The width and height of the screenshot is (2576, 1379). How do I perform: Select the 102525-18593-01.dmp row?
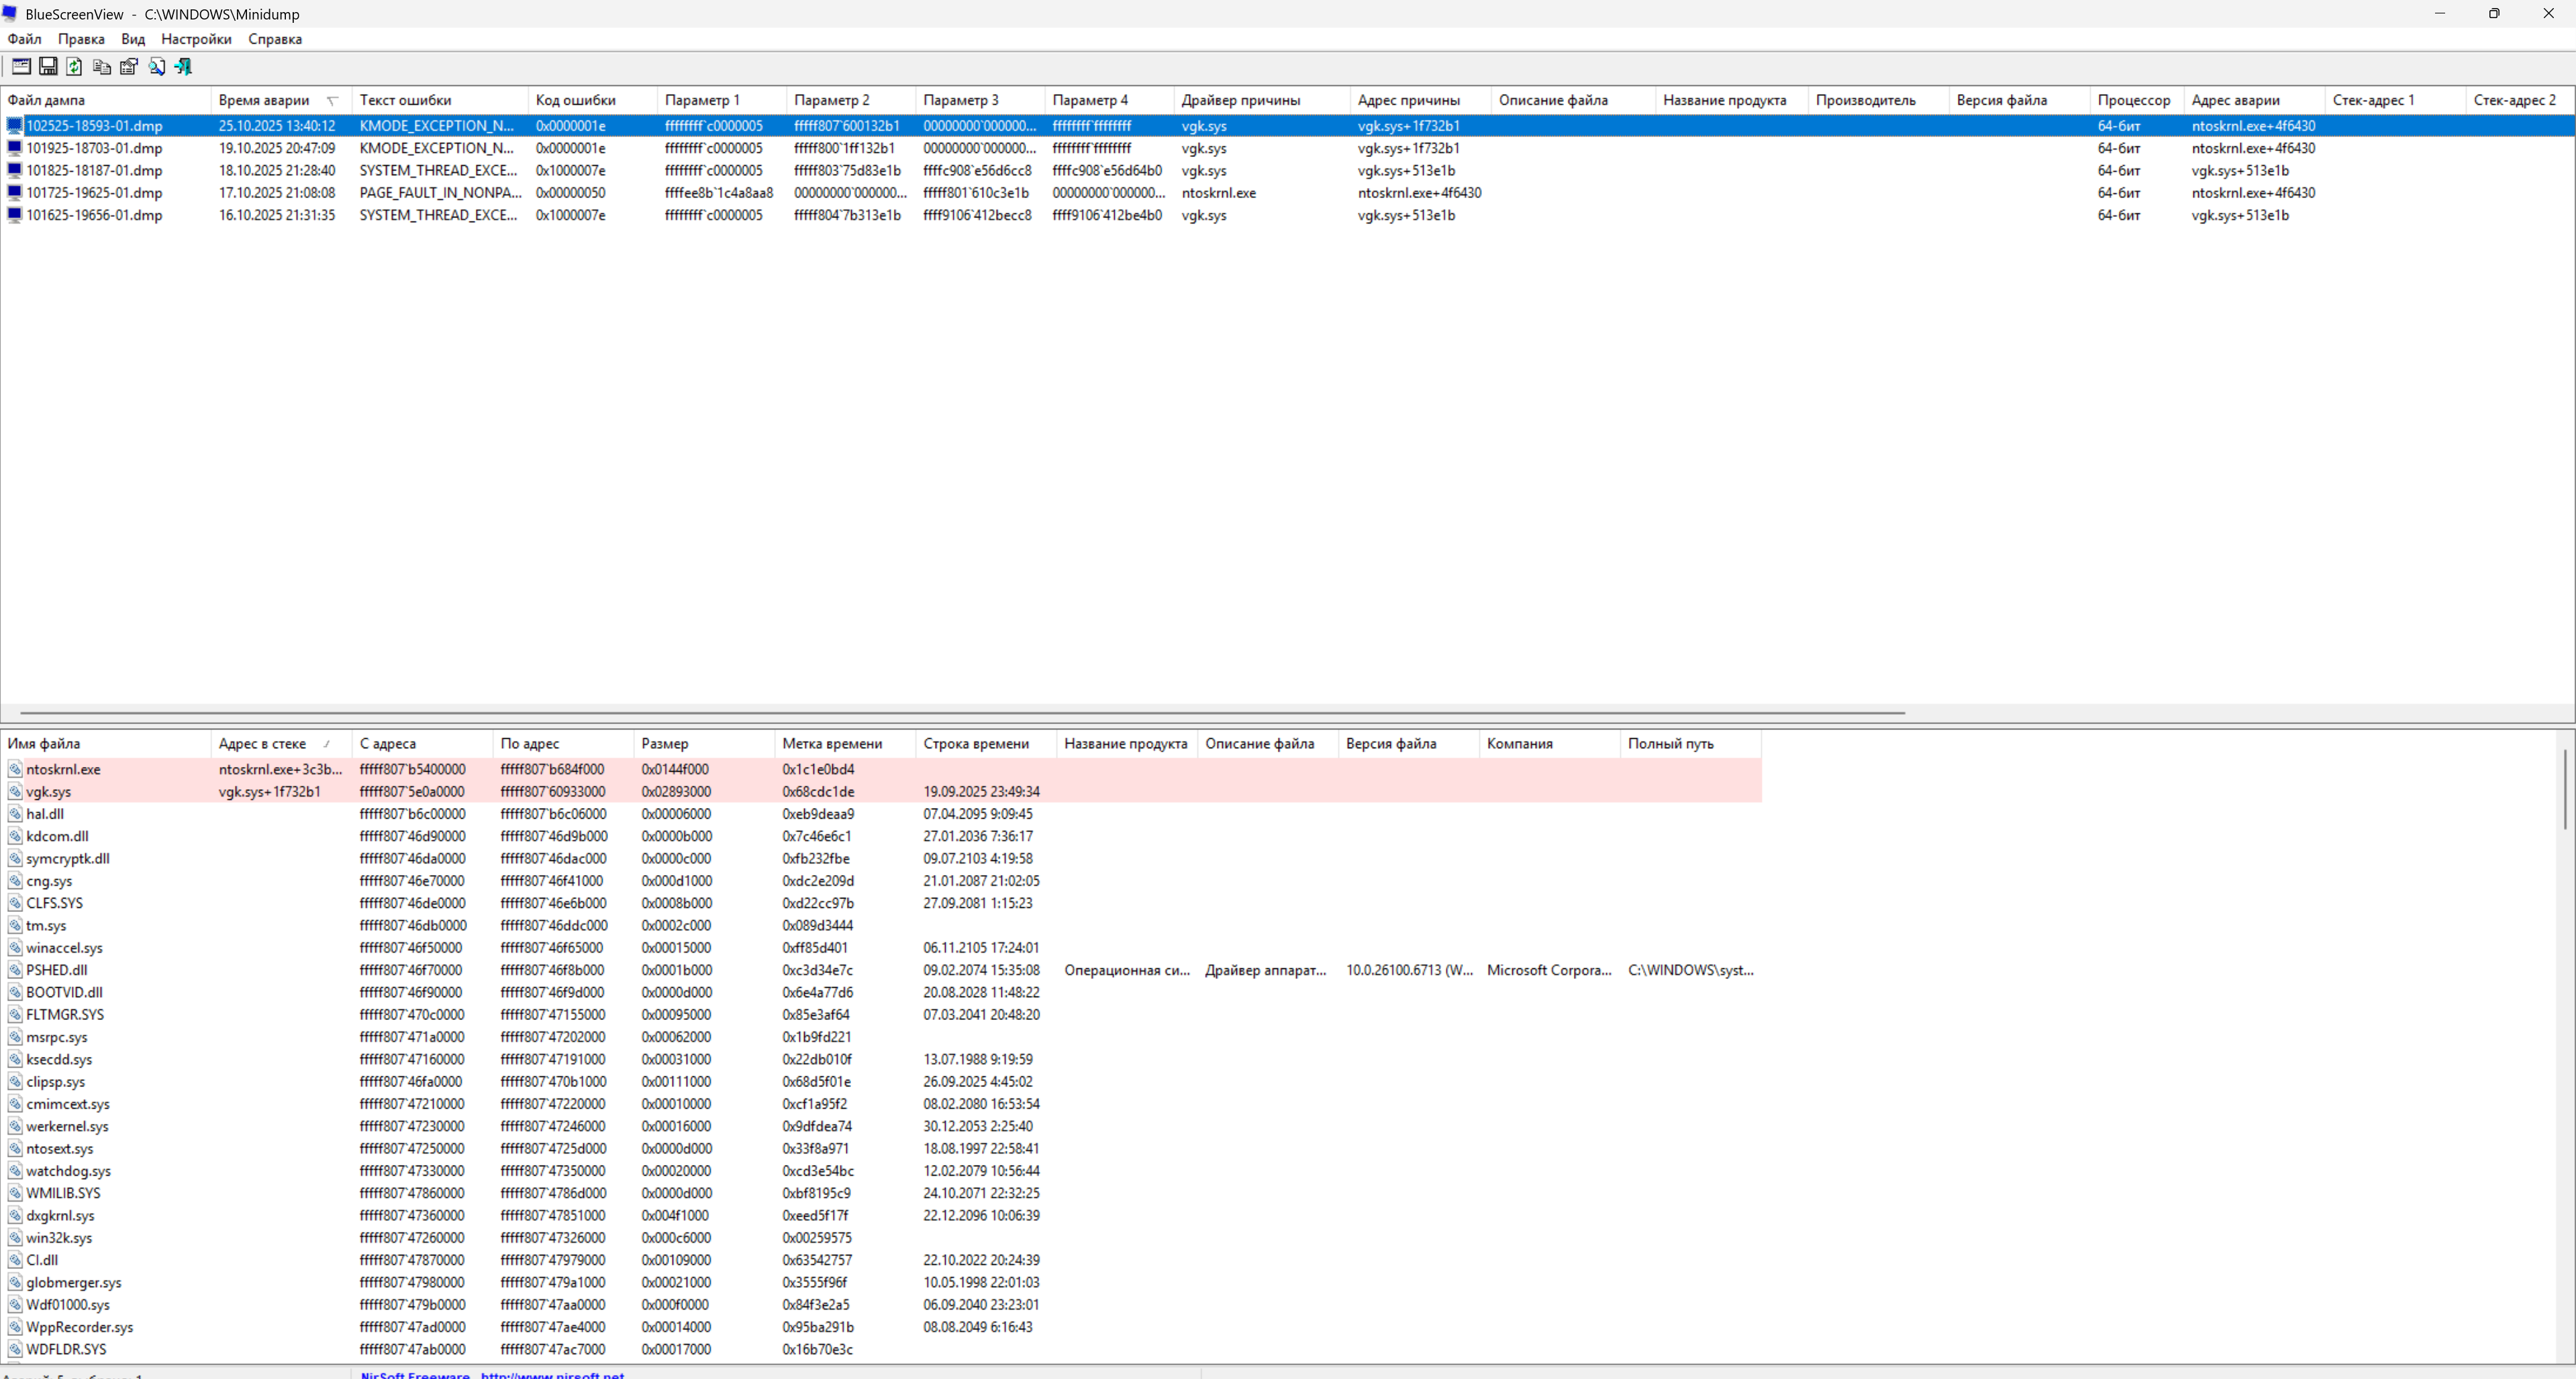(1288, 126)
